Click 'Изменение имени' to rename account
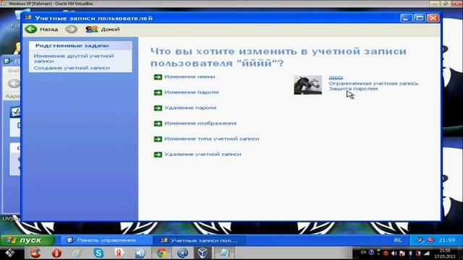463x260 pixels. (x=190, y=77)
